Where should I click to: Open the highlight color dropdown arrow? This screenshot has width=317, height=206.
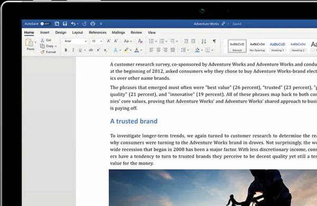click(130, 50)
